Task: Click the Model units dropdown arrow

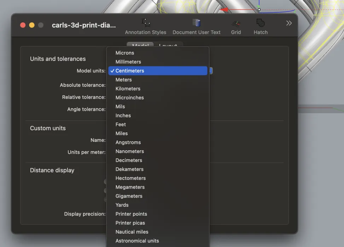Action: [211, 71]
